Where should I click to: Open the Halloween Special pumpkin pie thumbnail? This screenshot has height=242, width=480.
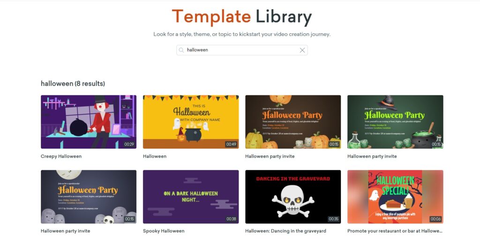[395, 196]
